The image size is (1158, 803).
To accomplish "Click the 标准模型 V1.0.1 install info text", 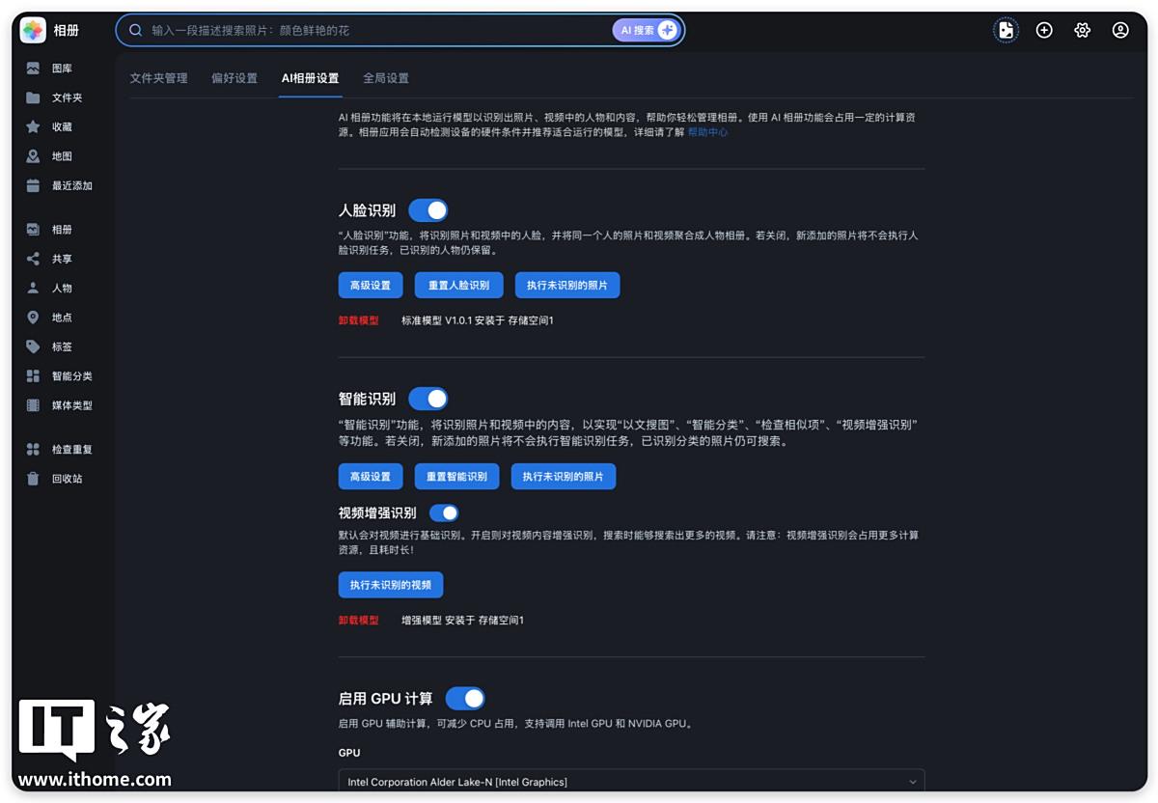I will point(478,320).
